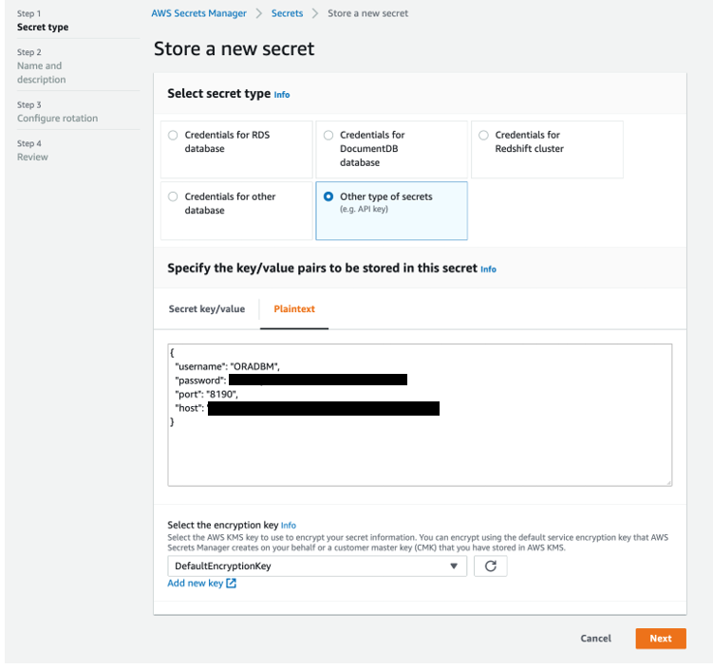Navigate to Secrets breadcrumb link
Image resolution: width=713 pixels, height=669 pixels.
(x=287, y=13)
